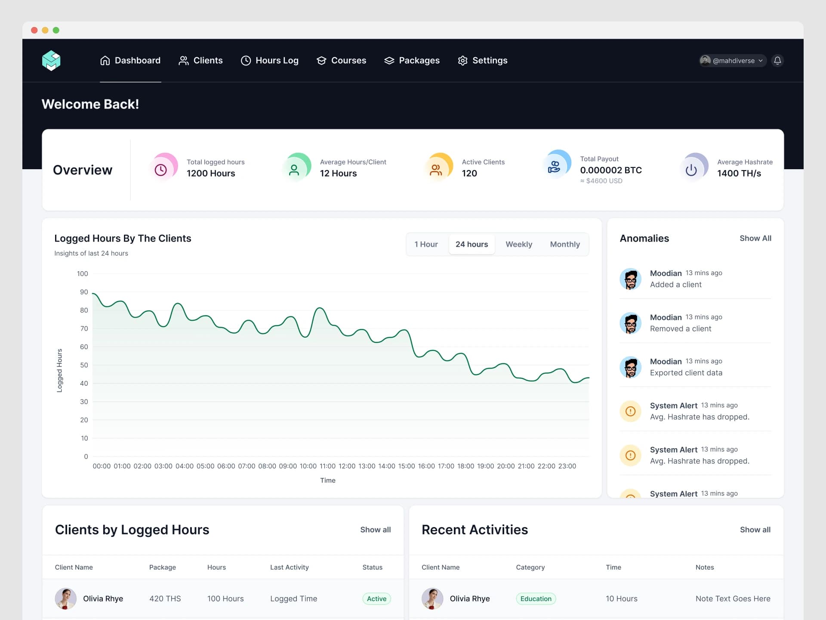Click Show all in Clients by Logged Hours
Viewport: 826px width, 620px height.
[x=376, y=530]
